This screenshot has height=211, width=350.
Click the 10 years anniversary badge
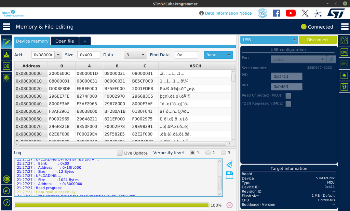[262, 13]
